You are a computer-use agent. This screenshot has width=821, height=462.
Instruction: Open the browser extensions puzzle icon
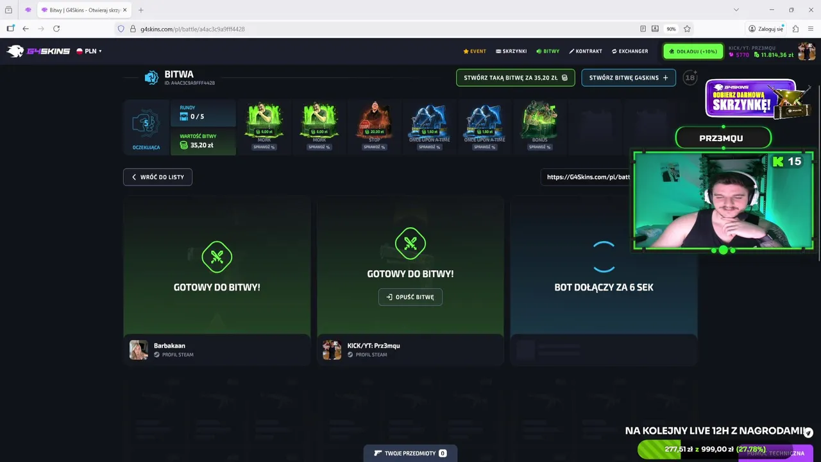pyautogui.click(x=795, y=29)
